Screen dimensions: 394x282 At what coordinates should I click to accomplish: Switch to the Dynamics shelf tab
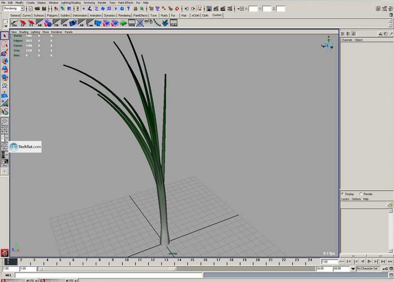pos(110,15)
